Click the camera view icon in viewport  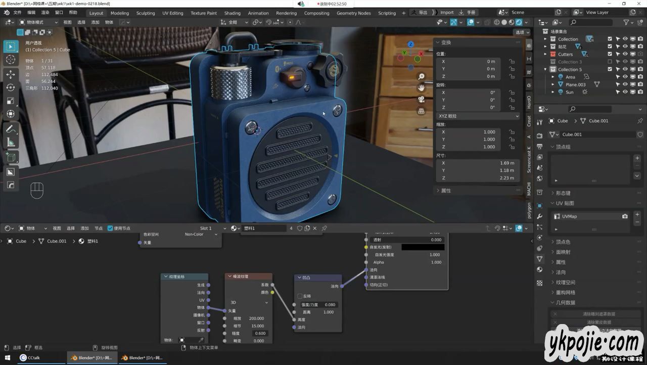[x=421, y=99]
